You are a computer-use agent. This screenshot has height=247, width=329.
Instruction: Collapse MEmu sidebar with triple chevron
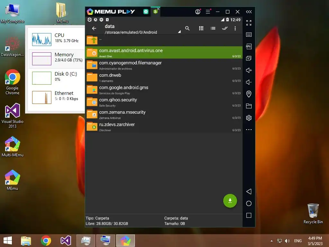249,12
